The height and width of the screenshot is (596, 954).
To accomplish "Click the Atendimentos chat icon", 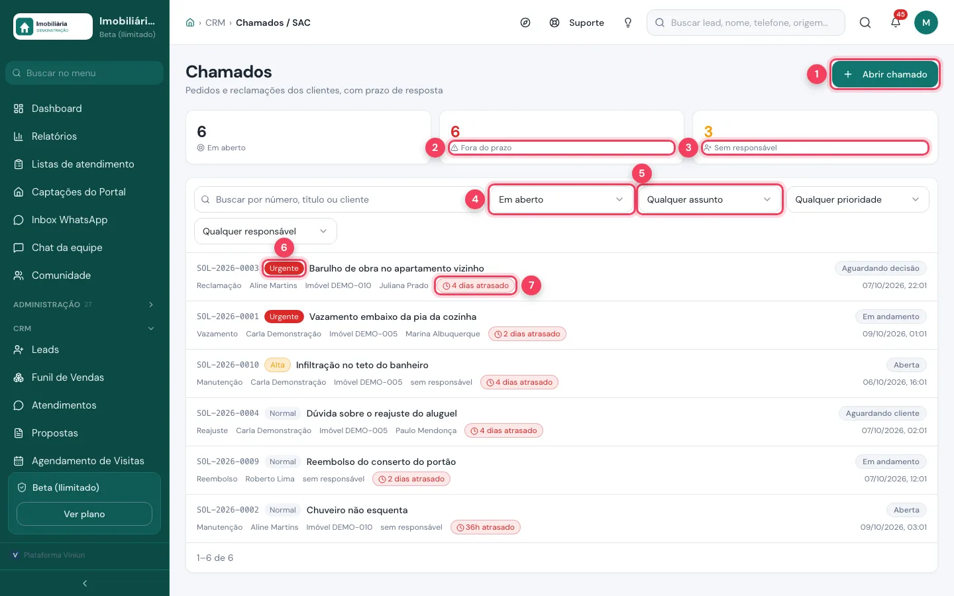I will (x=19, y=405).
